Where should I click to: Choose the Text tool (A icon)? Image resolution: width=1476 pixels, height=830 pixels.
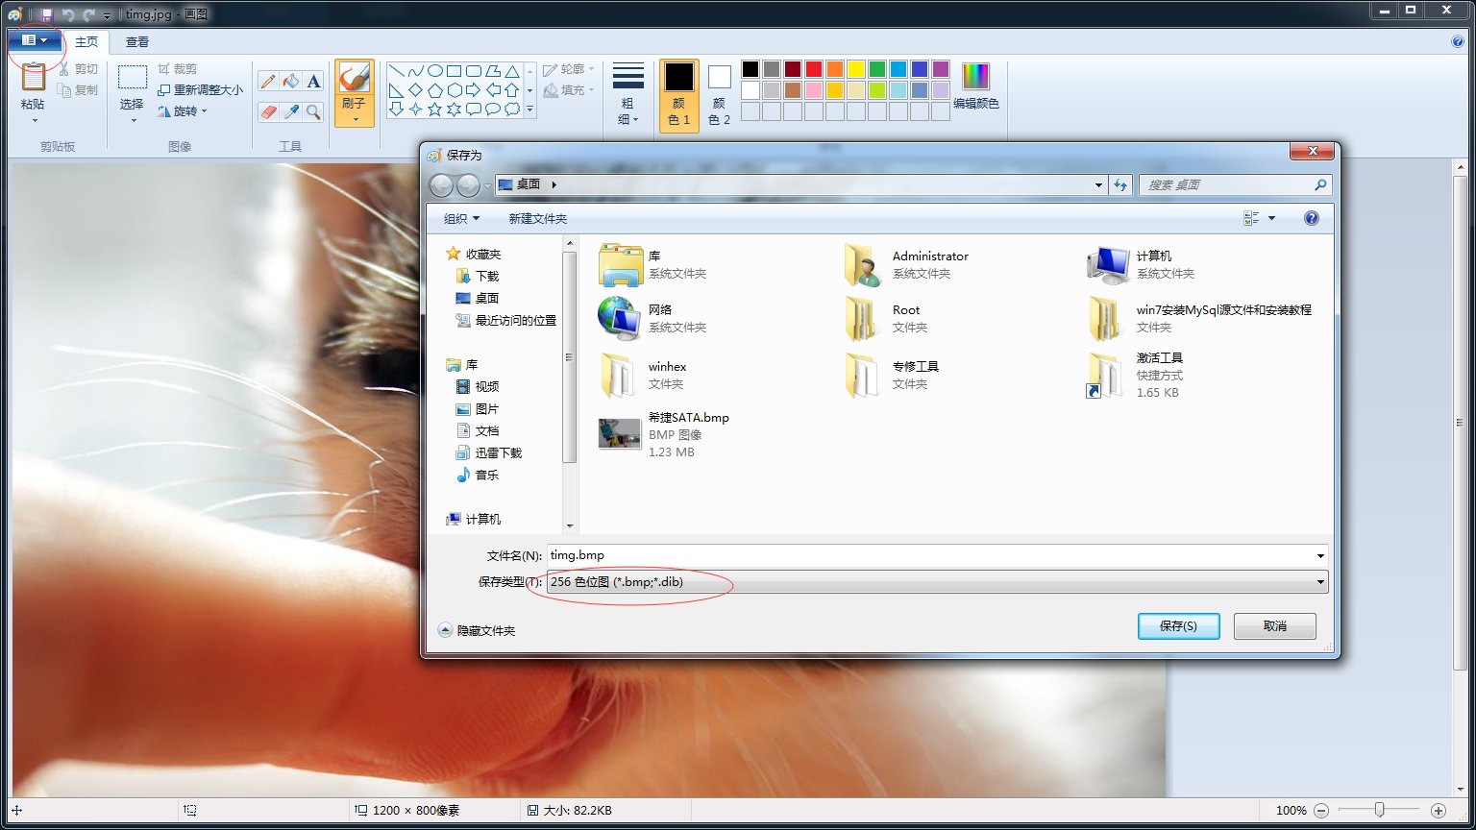(x=313, y=83)
